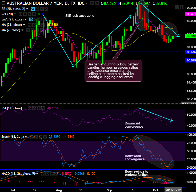Viewport: 196px width, 192px height.
Task: Toggle MA (21, close) visibility eye
Action: click(30, 25)
